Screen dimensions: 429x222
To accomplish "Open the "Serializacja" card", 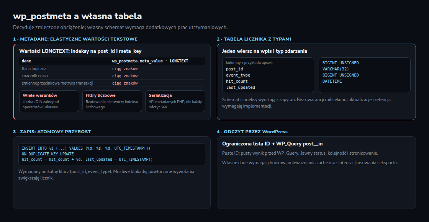I will click(175, 101).
